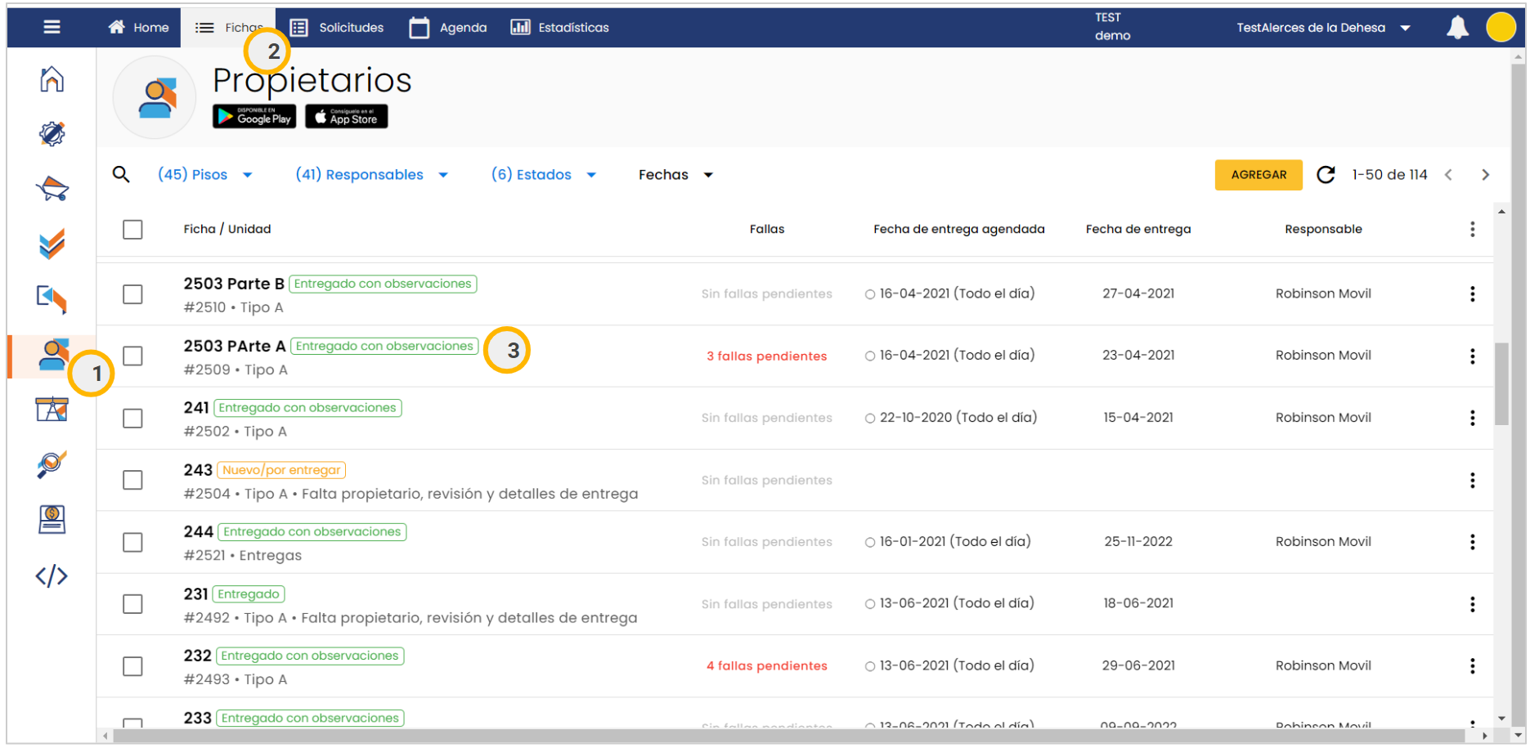Image resolution: width=1530 pixels, height=748 pixels.
Task: Open the dollar monitor icon in sidebar
Action: (x=52, y=520)
